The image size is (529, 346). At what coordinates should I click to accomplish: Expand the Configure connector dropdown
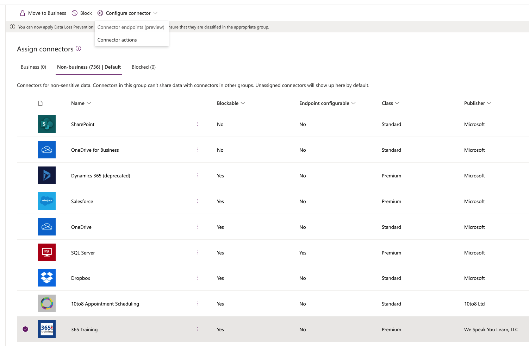(127, 13)
